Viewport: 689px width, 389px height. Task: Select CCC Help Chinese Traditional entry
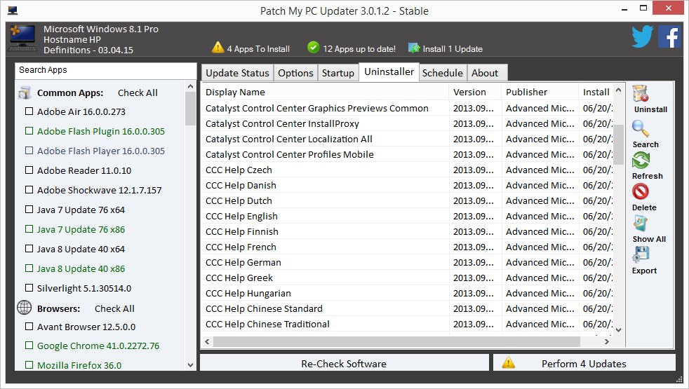[x=408, y=324]
